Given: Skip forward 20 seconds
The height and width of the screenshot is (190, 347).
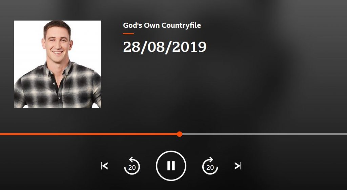Looking at the screenshot, I should pyautogui.click(x=210, y=166).
